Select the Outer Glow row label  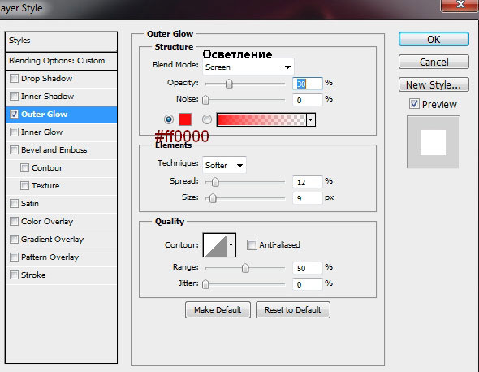45,115
